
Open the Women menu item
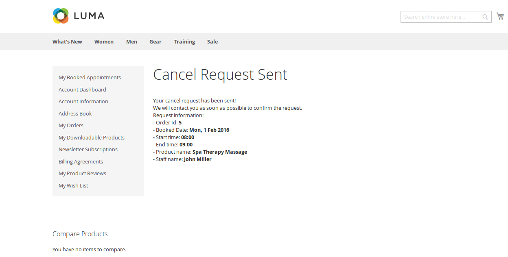[x=104, y=41]
